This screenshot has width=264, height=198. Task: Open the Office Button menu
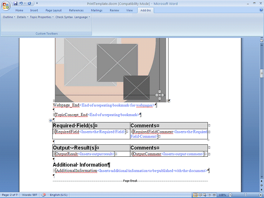coord(5,5)
